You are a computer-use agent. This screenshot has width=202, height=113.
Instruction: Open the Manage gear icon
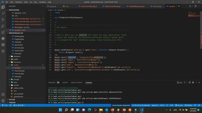[x=3, y=101]
